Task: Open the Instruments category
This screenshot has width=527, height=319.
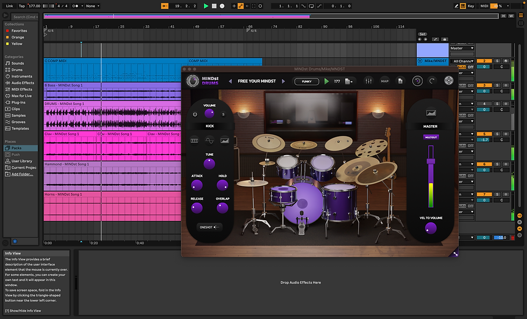Action: [x=22, y=76]
